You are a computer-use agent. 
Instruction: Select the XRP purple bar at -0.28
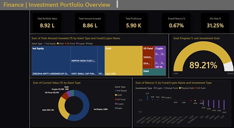click(209, 103)
